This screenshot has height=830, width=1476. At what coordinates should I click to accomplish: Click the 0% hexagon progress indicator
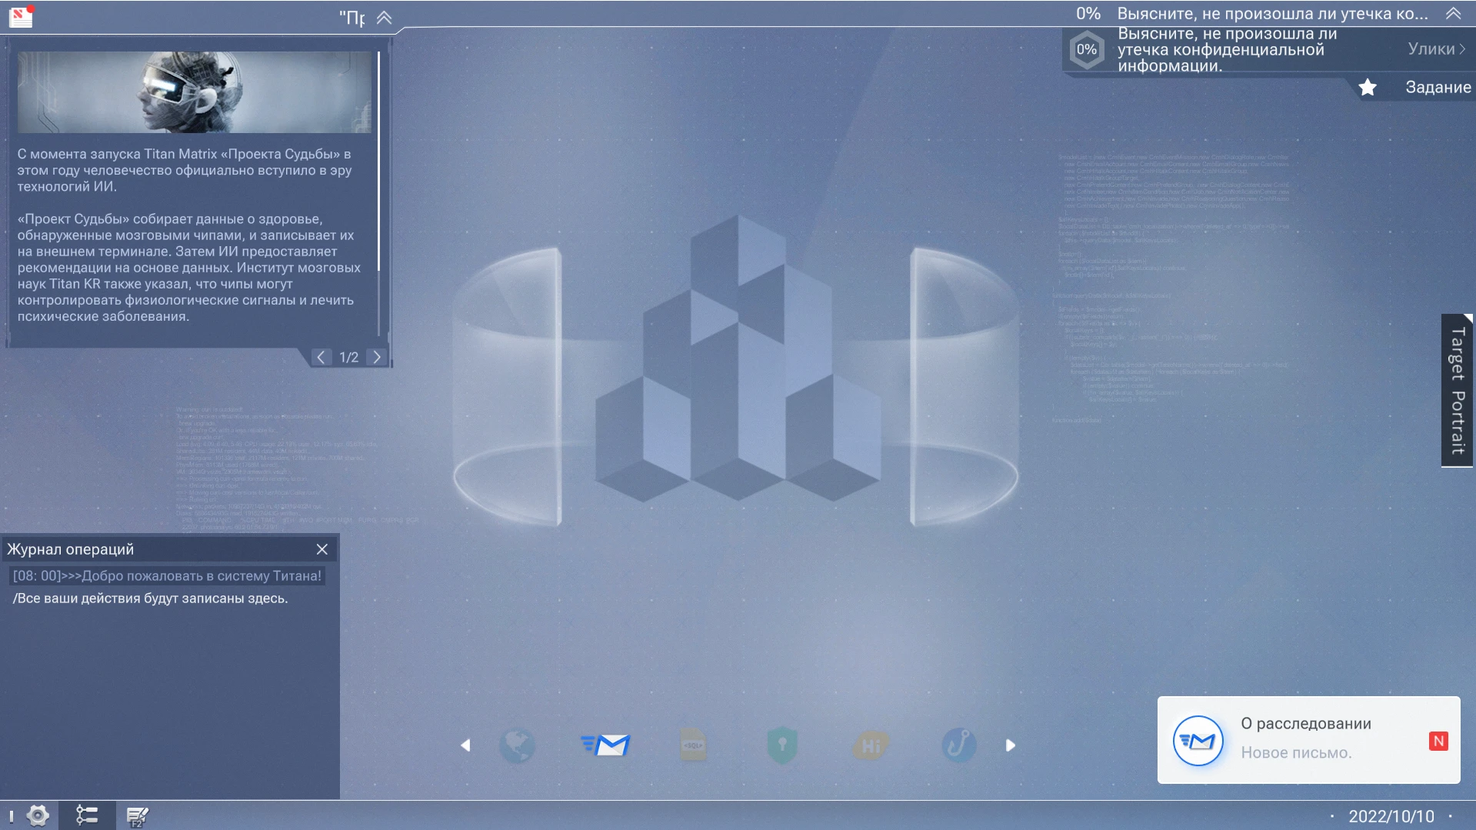(1087, 50)
